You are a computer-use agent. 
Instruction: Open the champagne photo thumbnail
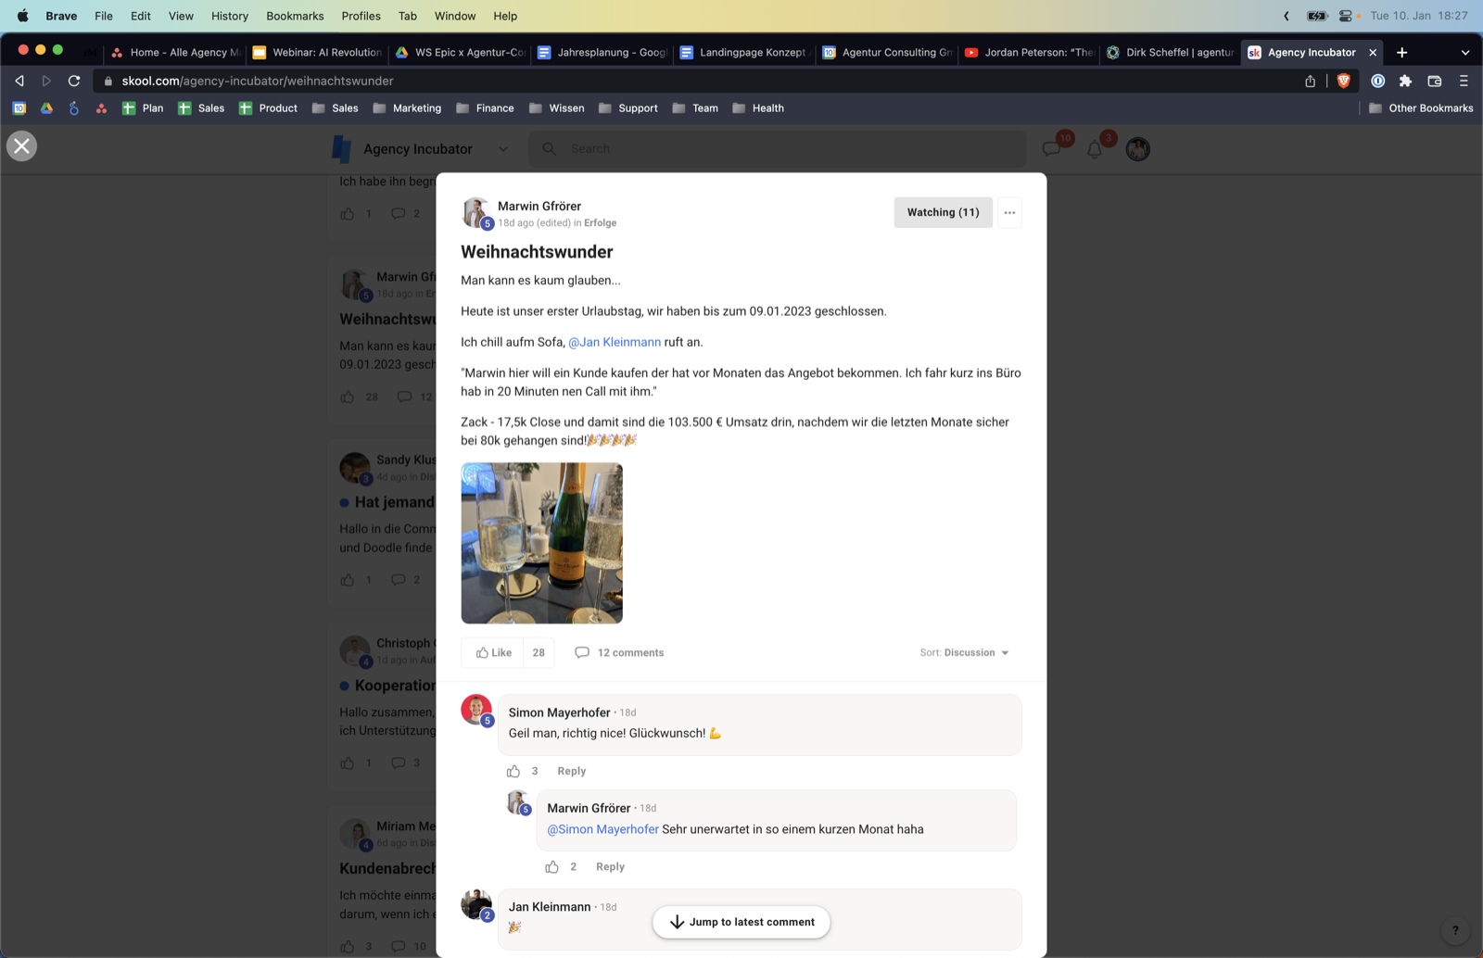(x=541, y=543)
